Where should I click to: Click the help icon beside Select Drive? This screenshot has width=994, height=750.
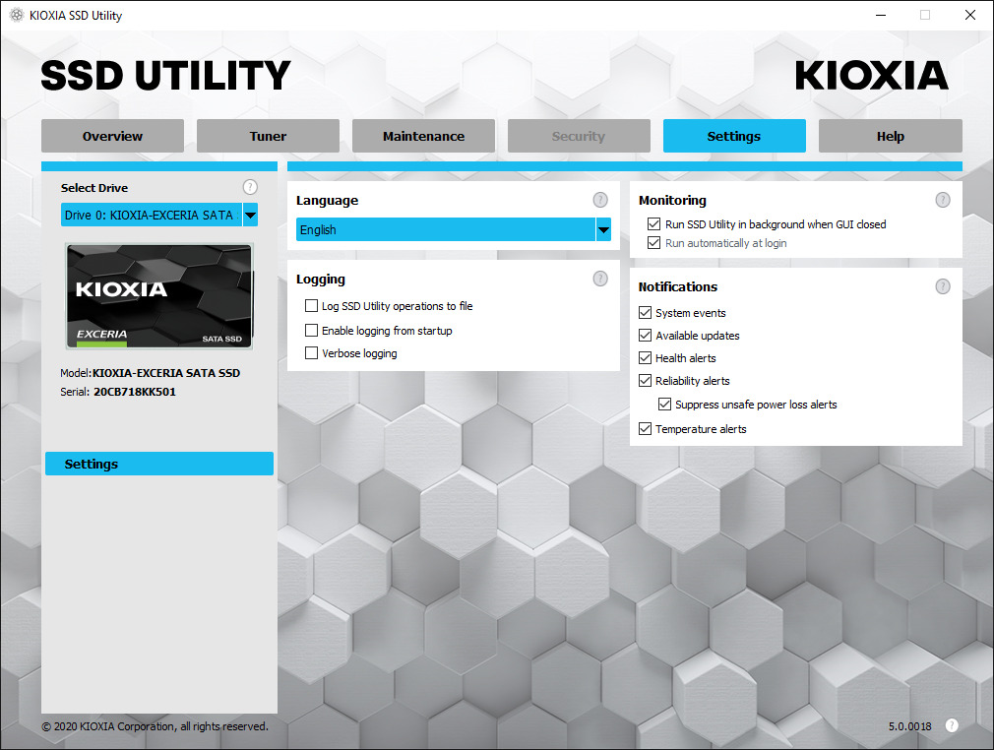pyautogui.click(x=250, y=187)
